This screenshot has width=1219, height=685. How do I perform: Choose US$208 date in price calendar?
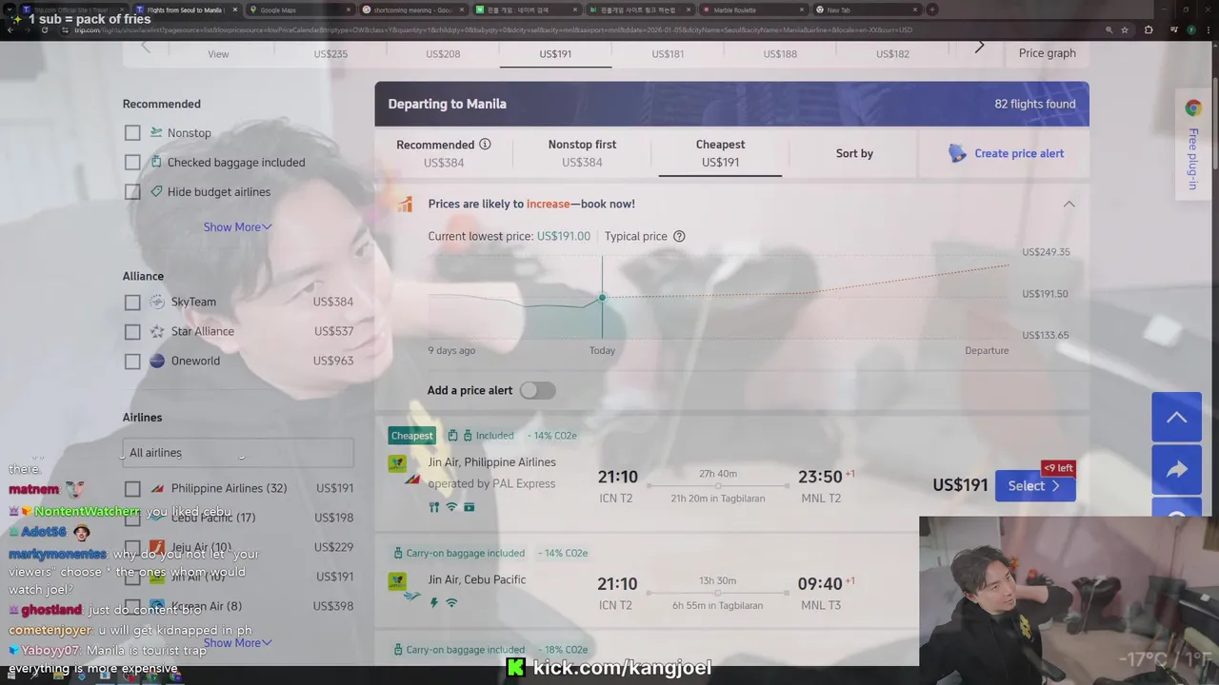[443, 53]
